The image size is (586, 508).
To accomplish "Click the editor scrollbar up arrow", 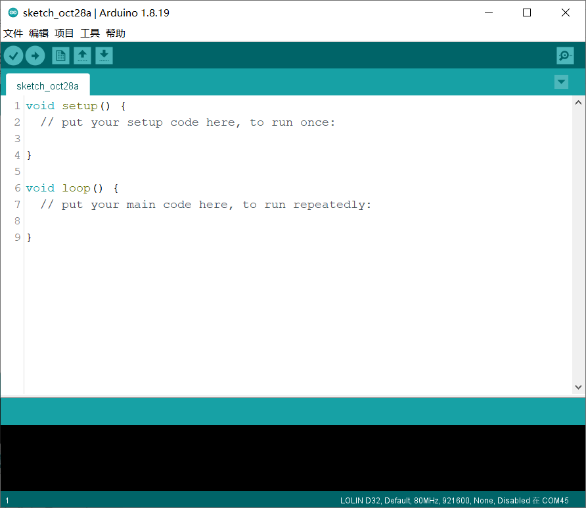I will tap(578, 103).
